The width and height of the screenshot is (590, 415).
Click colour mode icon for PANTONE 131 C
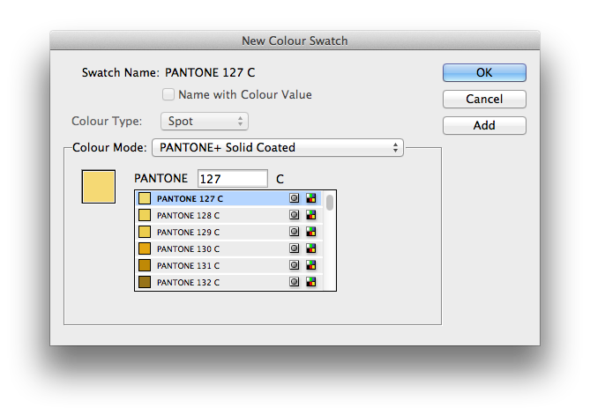[x=311, y=265]
